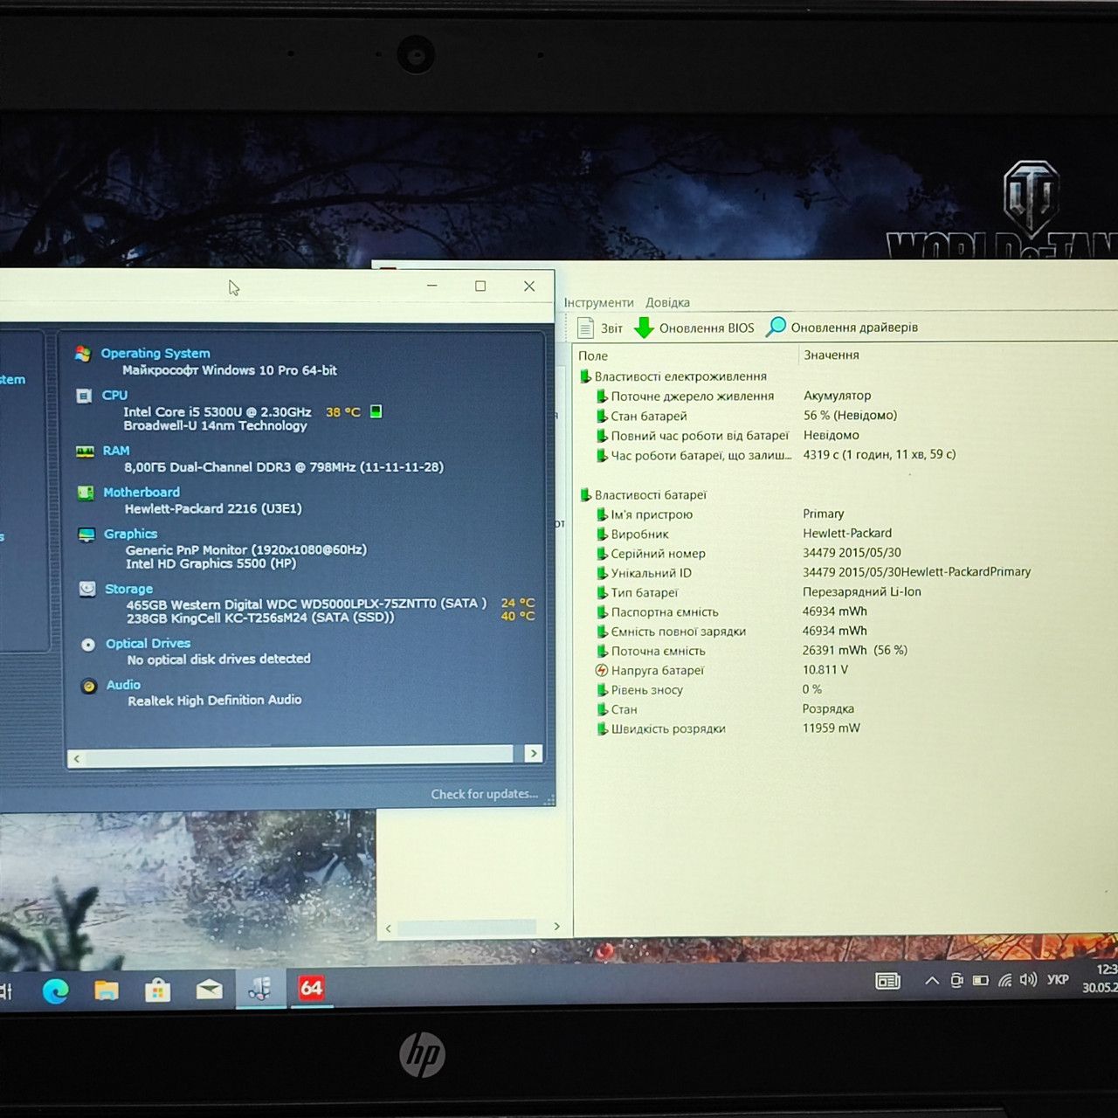The height and width of the screenshot is (1118, 1118).
Task: Open the Optical Drives section in Speccy
Action: coord(148,644)
